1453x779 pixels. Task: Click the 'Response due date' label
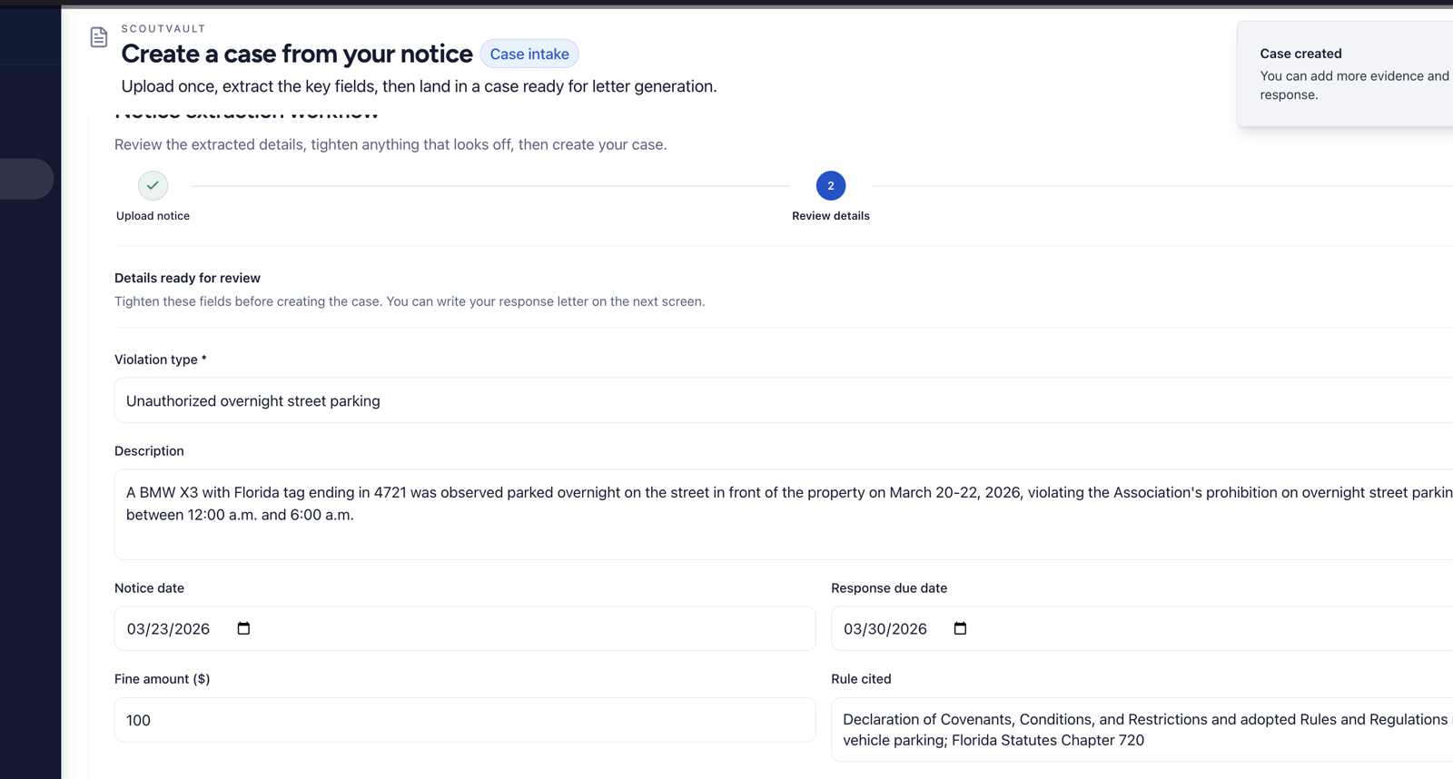tap(889, 588)
